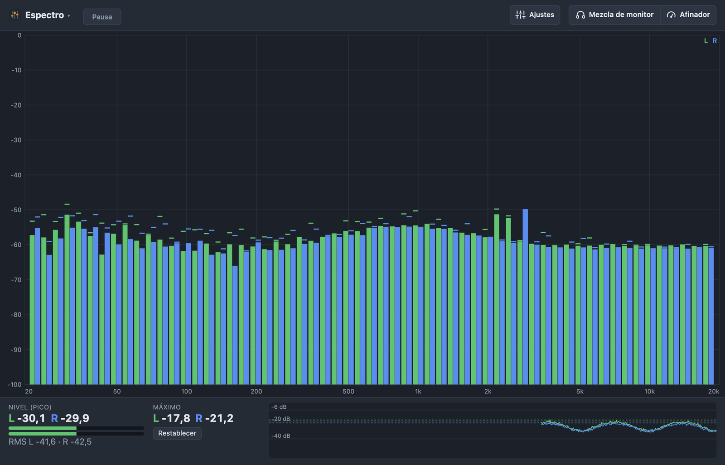Click the tall blue bar near 3k
The width and height of the screenshot is (725, 465).
click(x=525, y=297)
